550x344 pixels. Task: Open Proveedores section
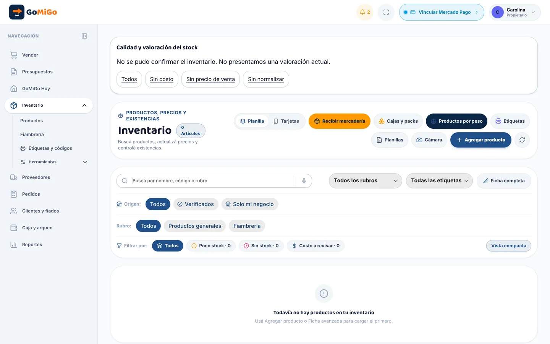pos(49,177)
